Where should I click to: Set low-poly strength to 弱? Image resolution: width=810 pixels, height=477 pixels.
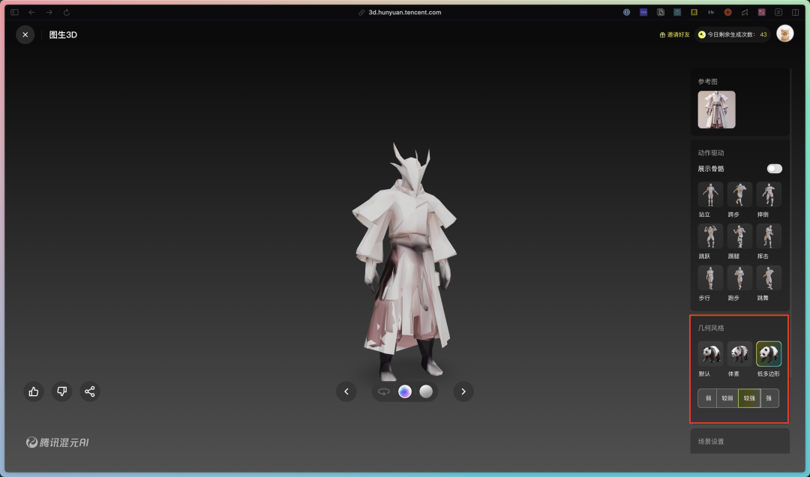point(708,398)
